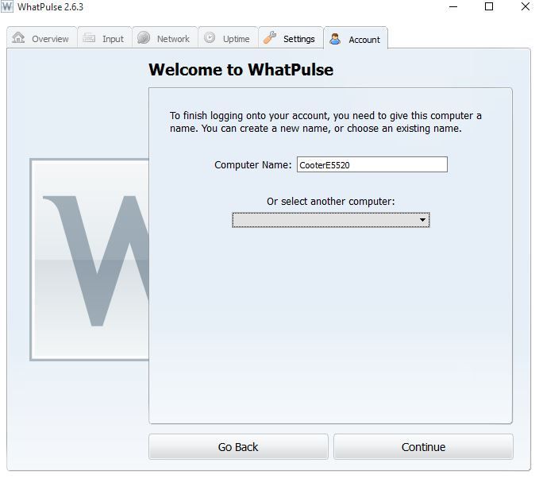This screenshot has width=539, height=482.
Task: Click the Go Back button
Action: 238,446
